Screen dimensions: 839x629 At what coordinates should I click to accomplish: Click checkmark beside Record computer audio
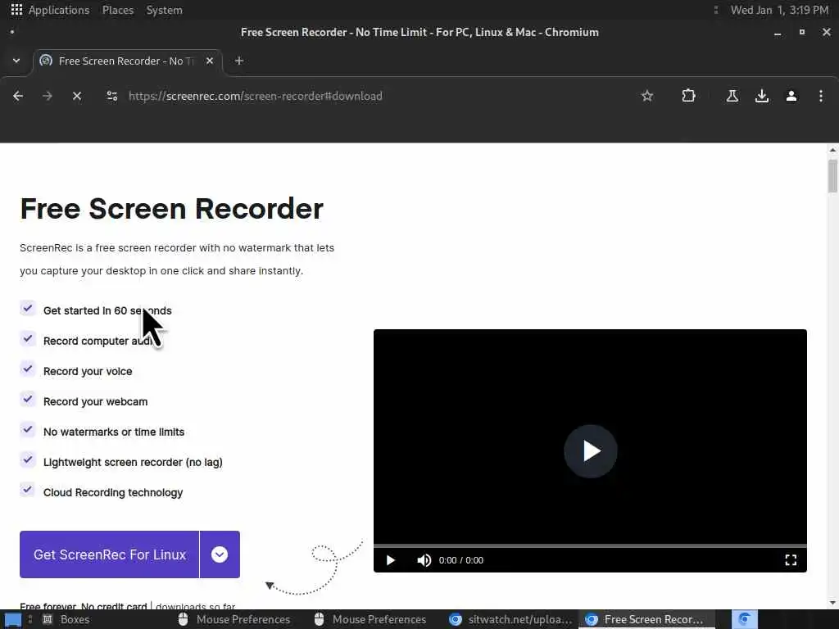click(27, 339)
